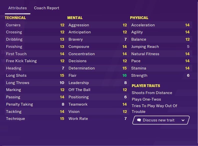Select the Long Shots attribute row
Viewport: 198px width, 146px height.
tap(35, 76)
